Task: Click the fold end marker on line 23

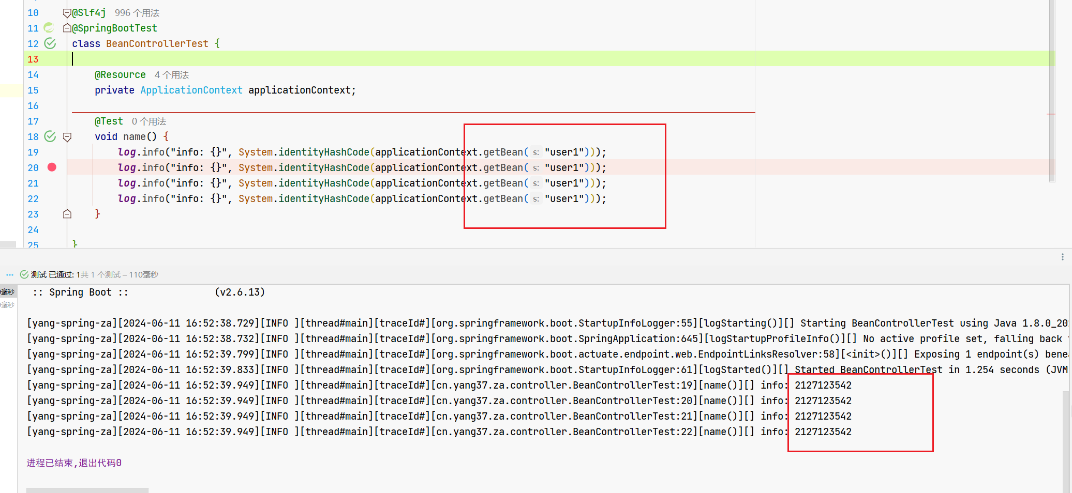Action: (x=67, y=214)
